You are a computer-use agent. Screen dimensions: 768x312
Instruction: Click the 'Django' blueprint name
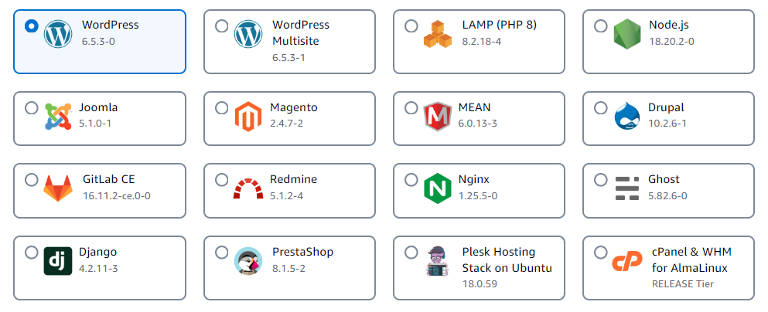[97, 253]
